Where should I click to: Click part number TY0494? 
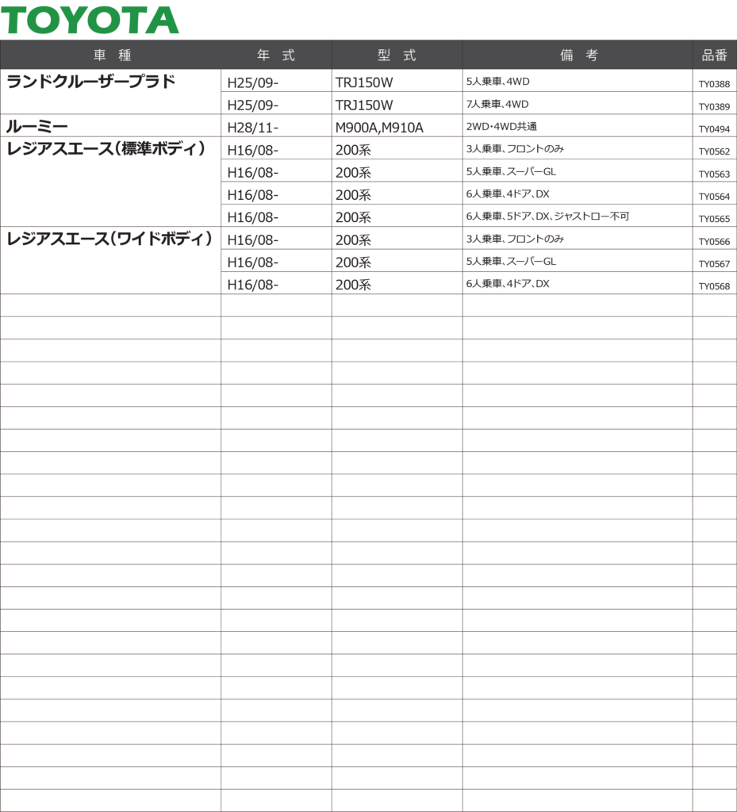[714, 129]
